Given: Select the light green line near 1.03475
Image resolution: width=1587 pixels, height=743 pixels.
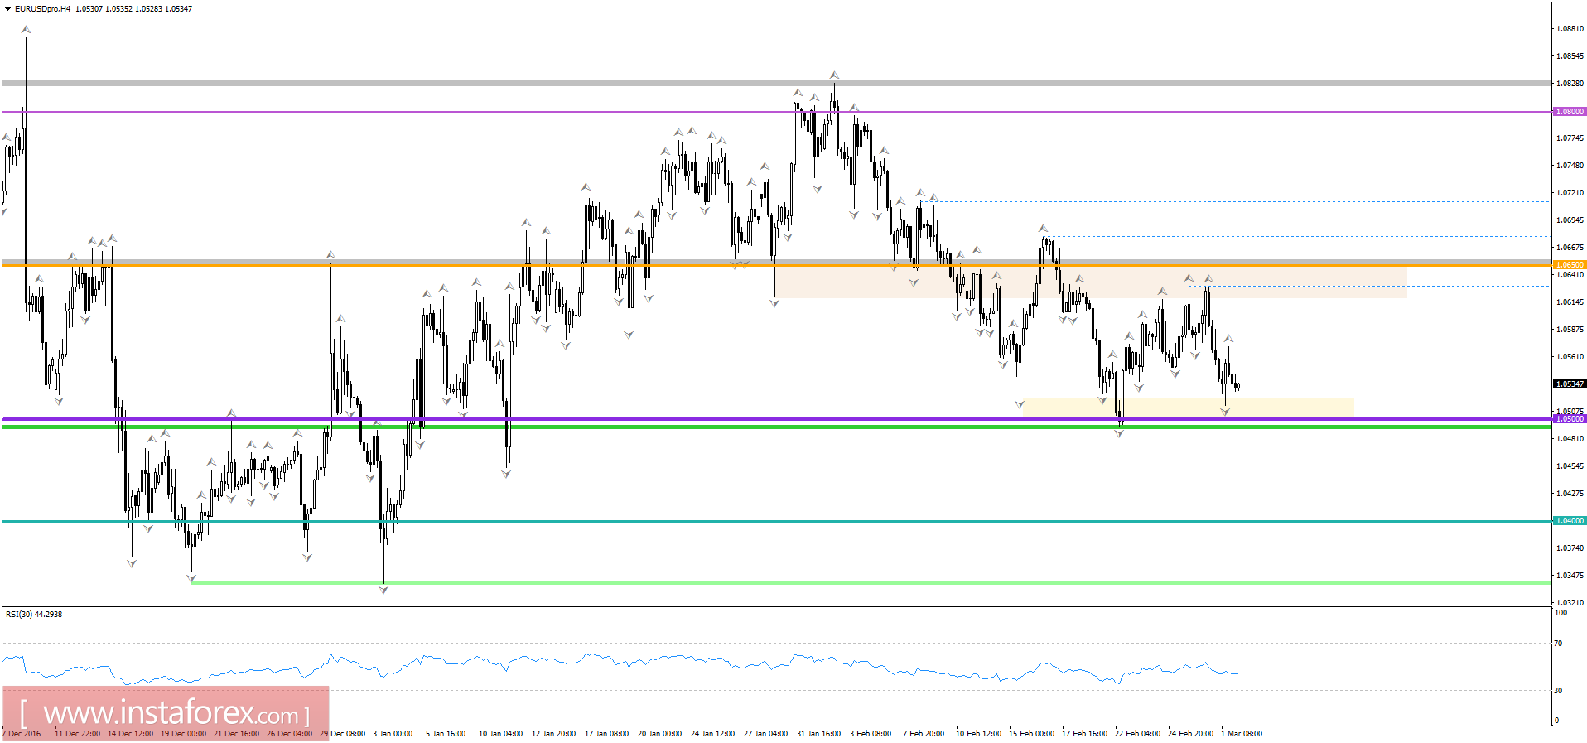Looking at the screenshot, I should pyautogui.click(x=871, y=583).
